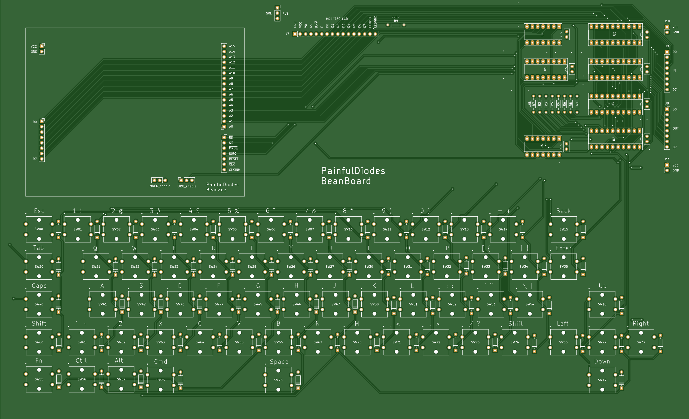
Task: Select the SW16 Up arrow switch
Action: (602, 304)
